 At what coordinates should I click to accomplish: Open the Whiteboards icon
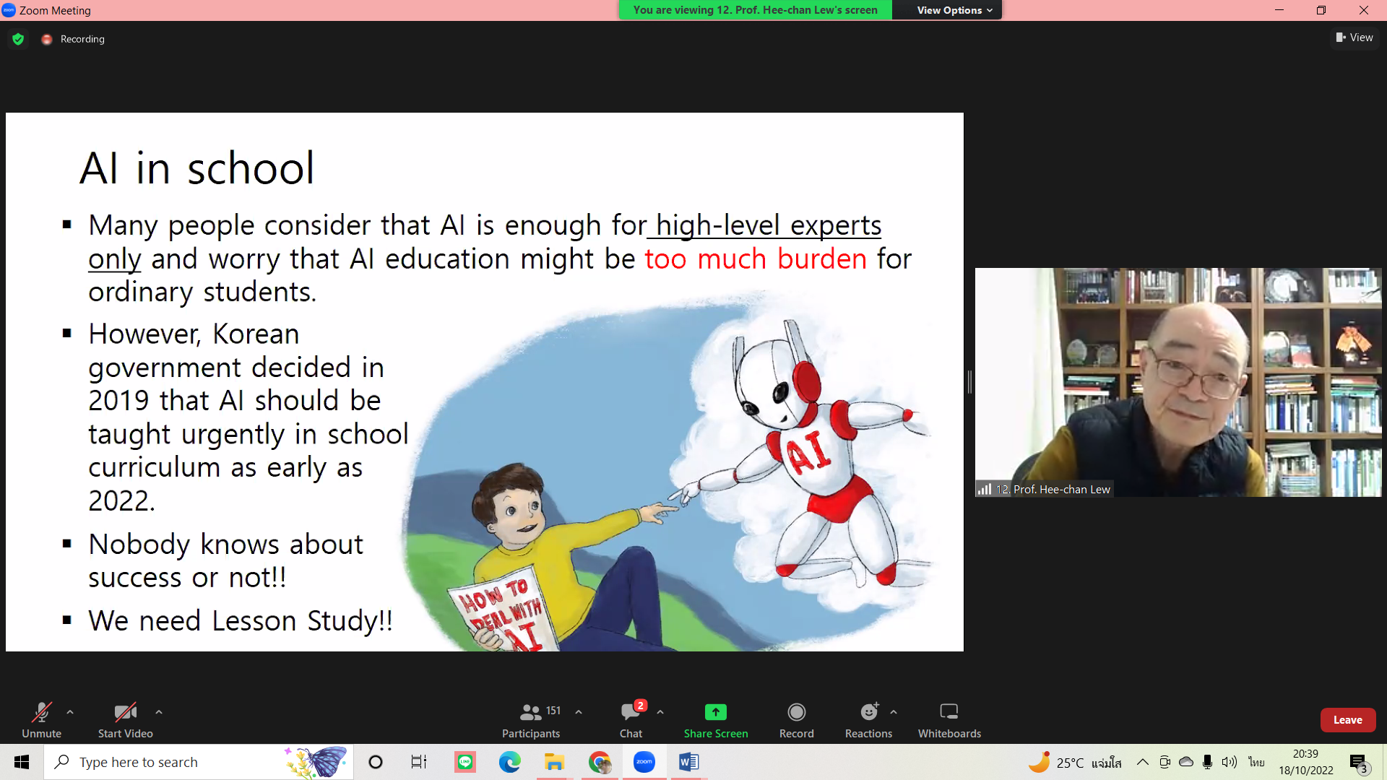click(x=949, y=713)
